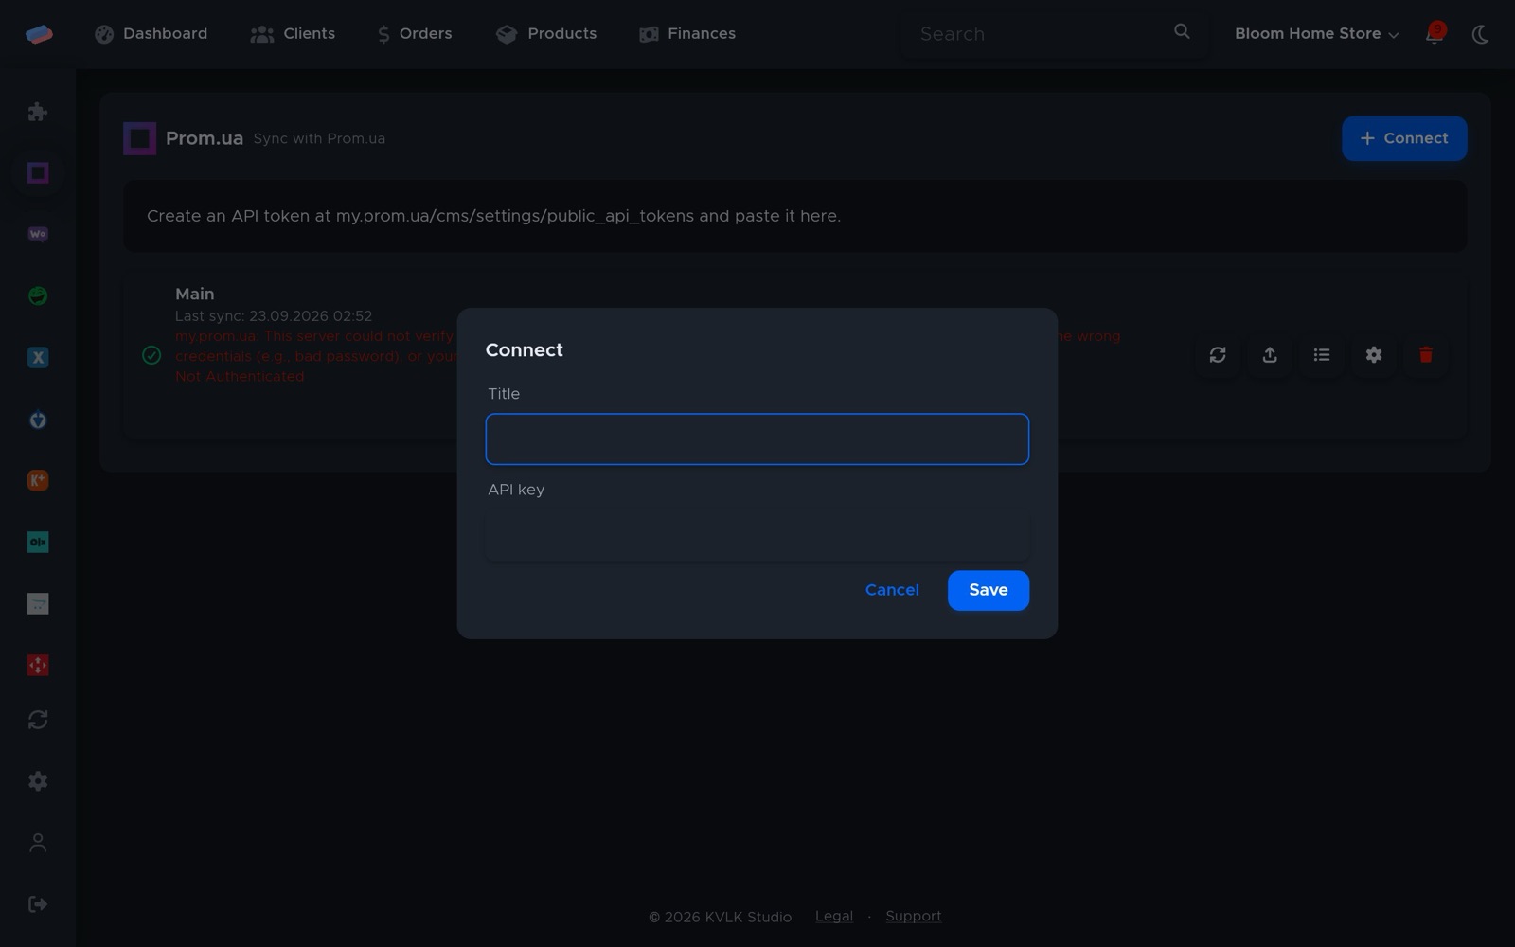The width and height of the screenshot is (1515, 947).
Task: Open the green smiley integration in sidebar
Action: coord(38,295)
